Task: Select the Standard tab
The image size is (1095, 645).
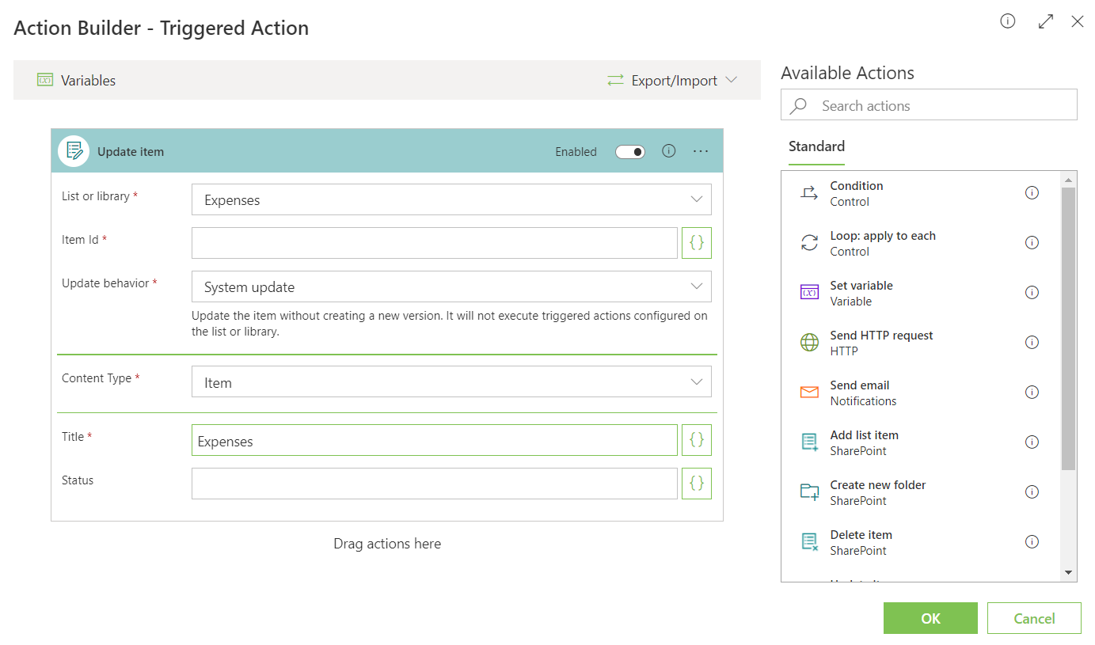Action: [816, 146]
